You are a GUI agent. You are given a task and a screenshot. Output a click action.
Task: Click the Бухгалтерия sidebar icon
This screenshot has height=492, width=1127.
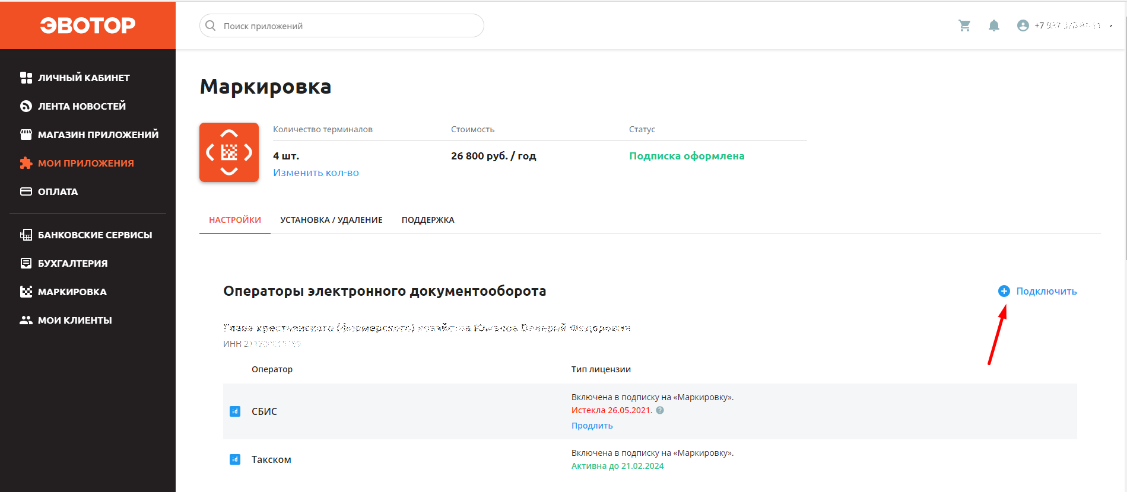point(26,263)
